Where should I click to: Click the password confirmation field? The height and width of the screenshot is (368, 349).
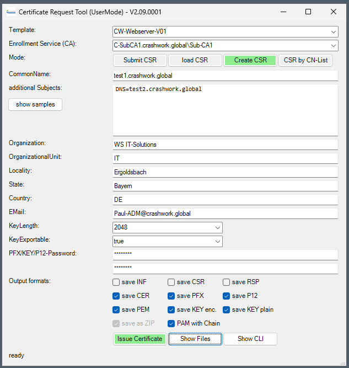225,269
